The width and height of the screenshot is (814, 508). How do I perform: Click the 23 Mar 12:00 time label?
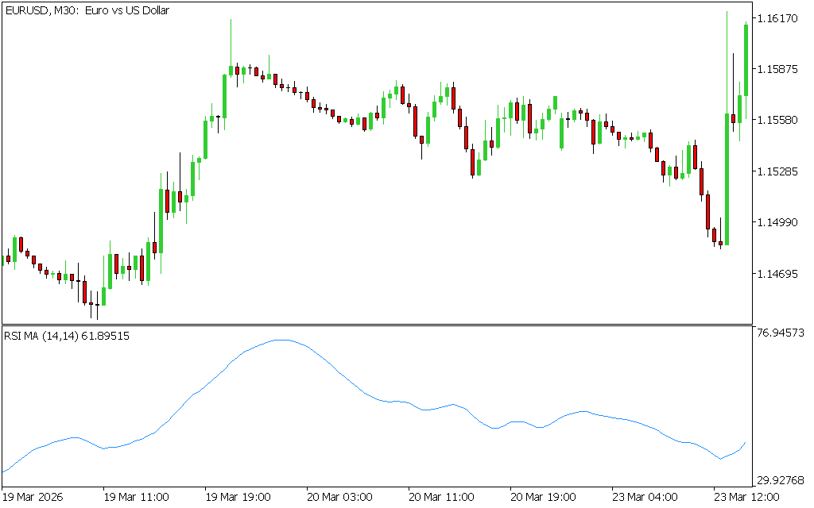pos(745,497)
